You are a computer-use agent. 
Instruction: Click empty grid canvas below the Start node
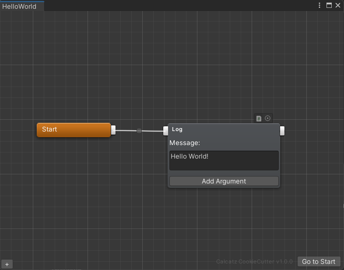tap(74, 197)
